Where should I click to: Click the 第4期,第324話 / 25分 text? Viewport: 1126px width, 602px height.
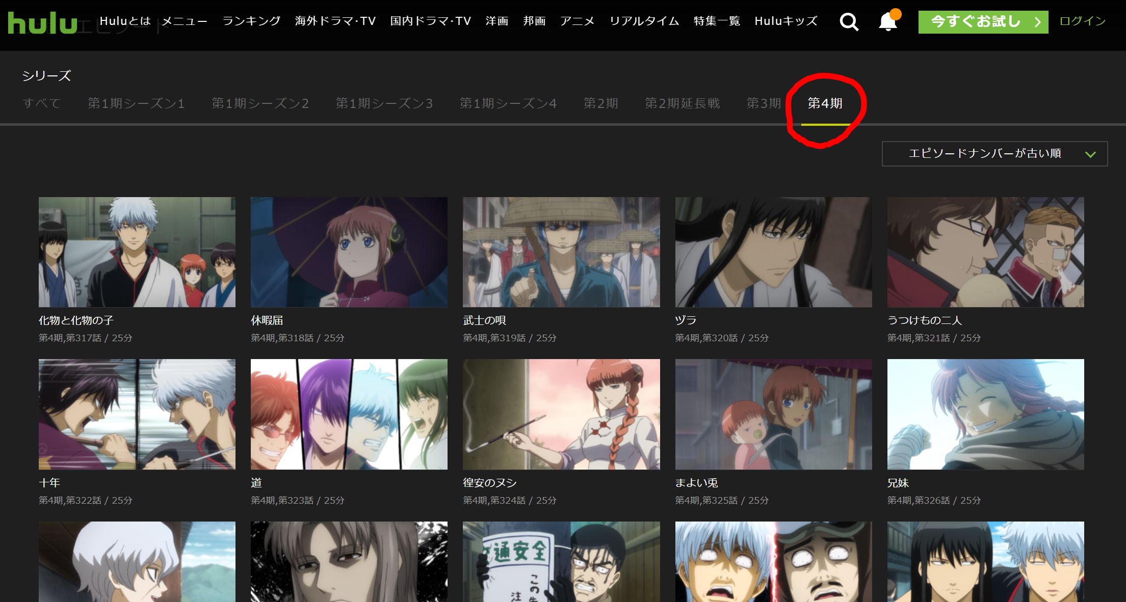click(x=510, y=501)
